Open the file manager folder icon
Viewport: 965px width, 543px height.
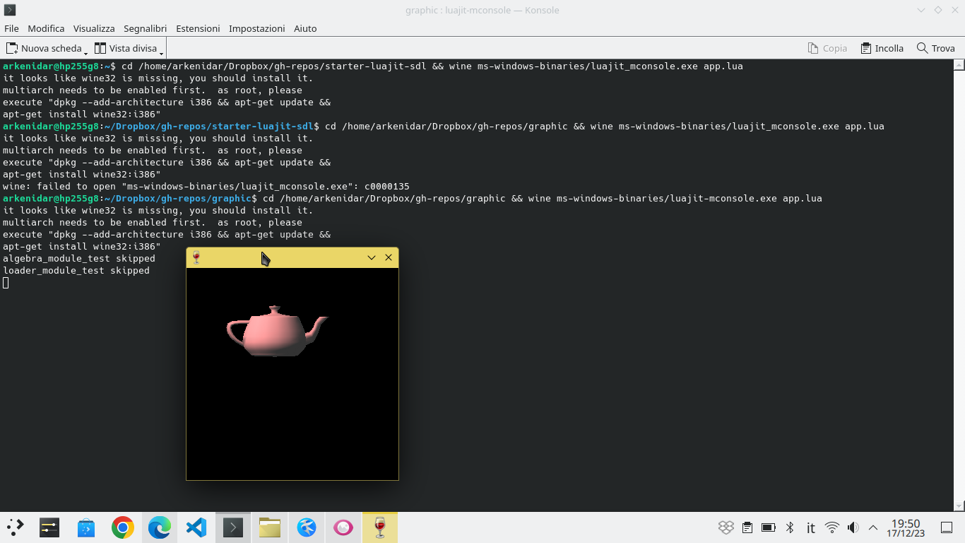pos(270,527)
